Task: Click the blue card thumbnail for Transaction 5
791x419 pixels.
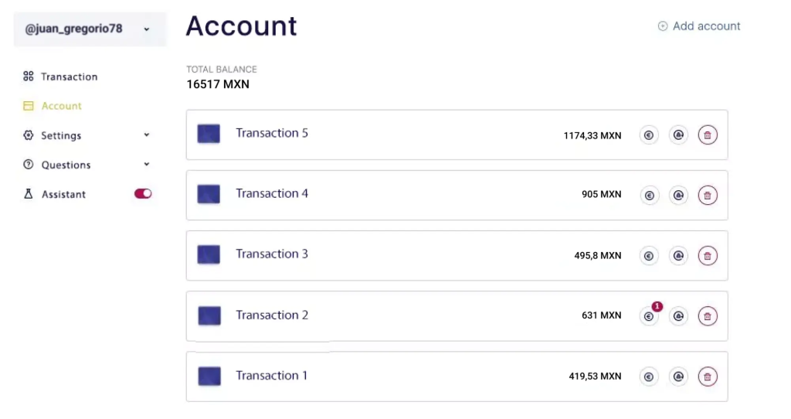Action: (209, 134)
